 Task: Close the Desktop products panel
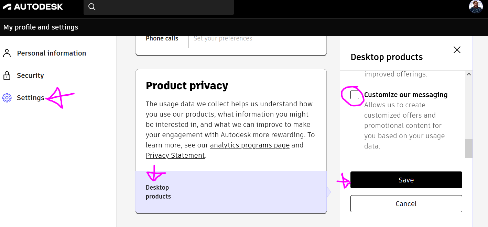tap(457, 50)
